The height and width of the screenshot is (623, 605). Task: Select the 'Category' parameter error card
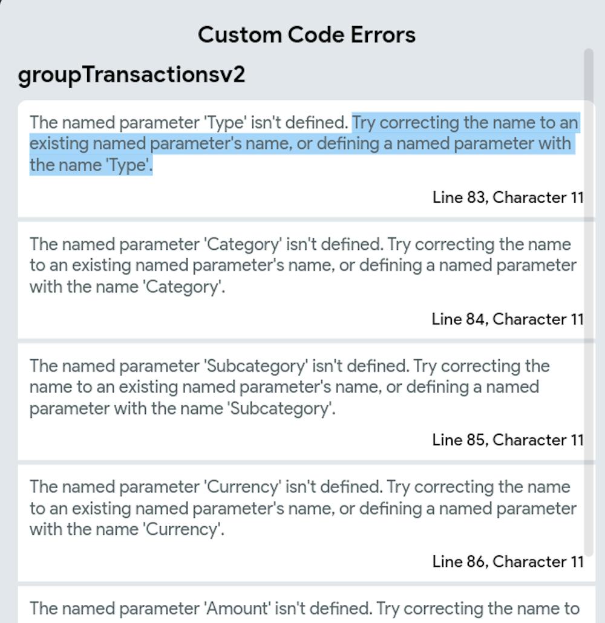click(x=302, y=278)
